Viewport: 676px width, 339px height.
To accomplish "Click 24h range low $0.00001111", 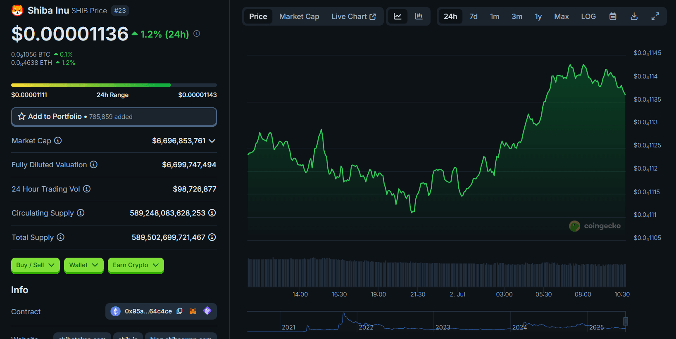I will pos(29,95).
